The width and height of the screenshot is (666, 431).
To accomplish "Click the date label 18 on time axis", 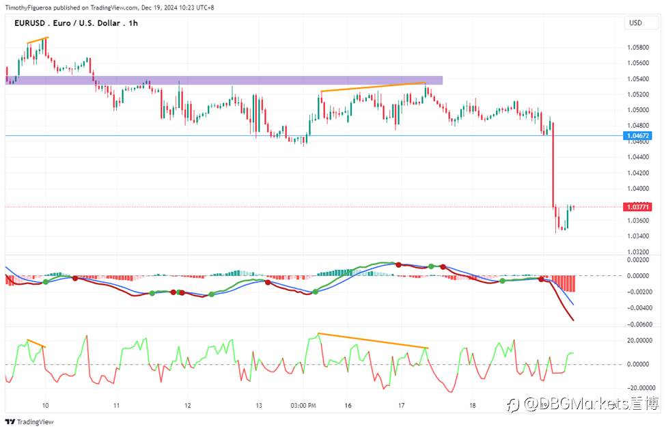I will coord(472,406).
